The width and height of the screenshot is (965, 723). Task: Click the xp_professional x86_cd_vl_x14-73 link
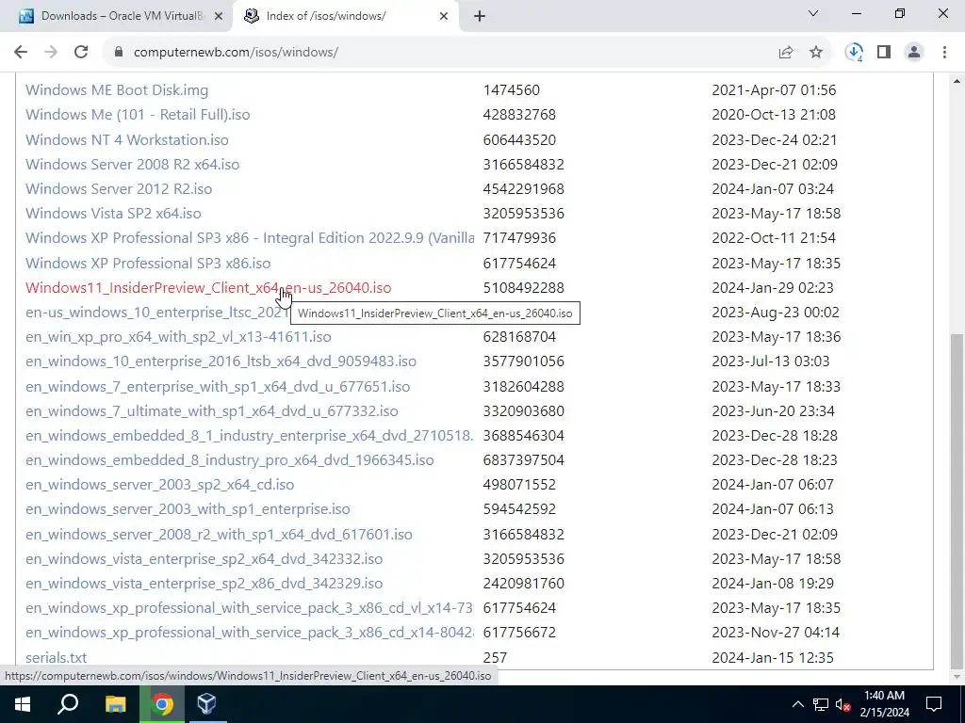(249, 609)
